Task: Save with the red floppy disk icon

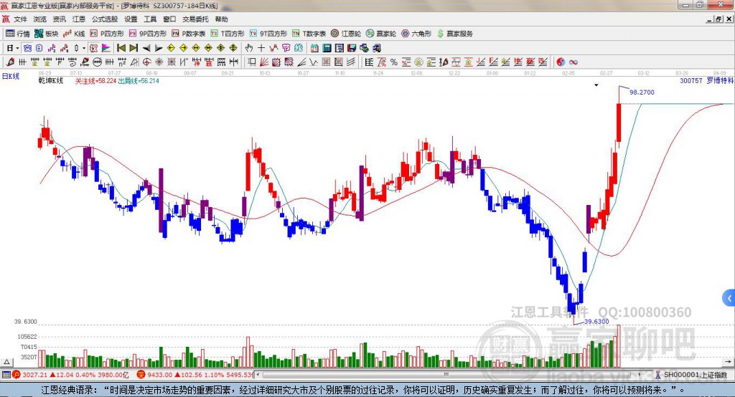Action: pyautogui.click(x=352, y=48)
